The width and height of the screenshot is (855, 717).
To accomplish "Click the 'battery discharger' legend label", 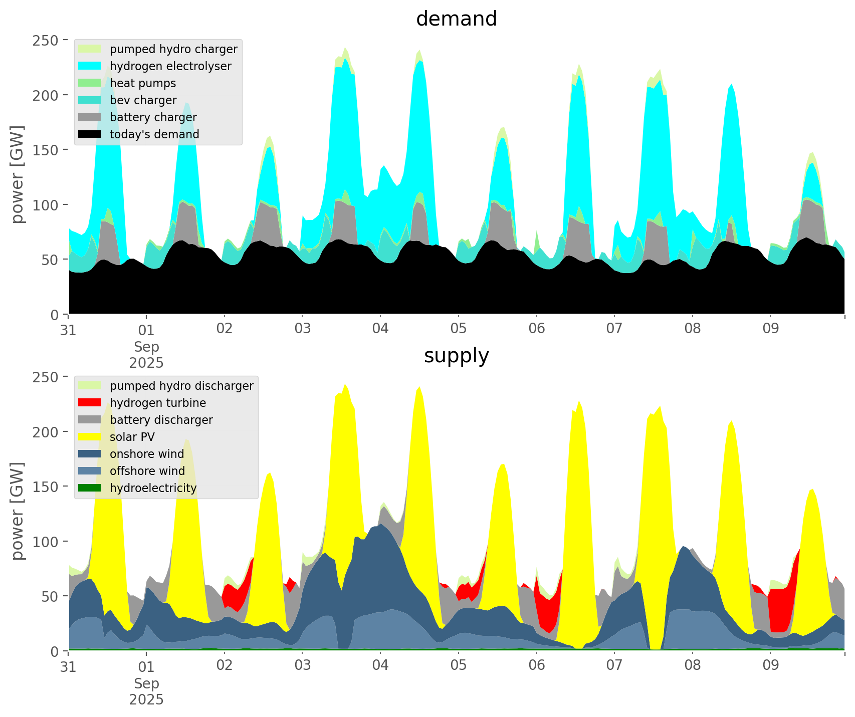I will point(161,420).
